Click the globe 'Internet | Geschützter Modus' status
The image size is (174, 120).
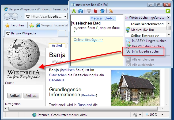point(60,115)
